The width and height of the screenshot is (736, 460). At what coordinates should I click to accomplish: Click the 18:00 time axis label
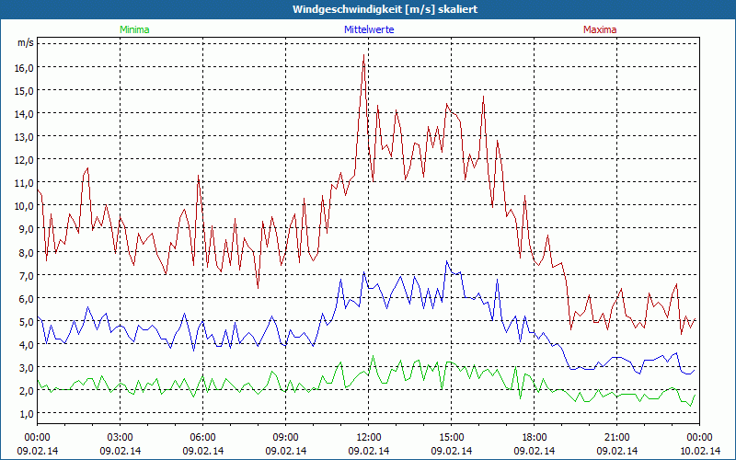pos(535,438)
